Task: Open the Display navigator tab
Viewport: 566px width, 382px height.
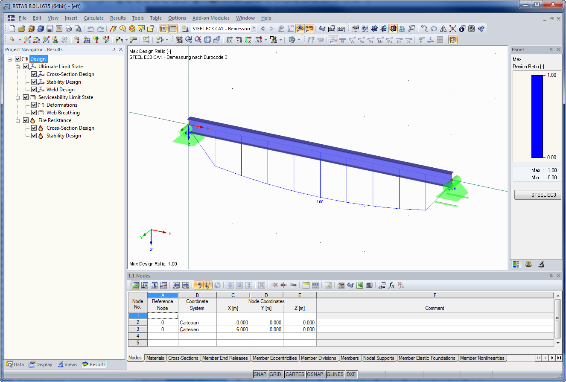Action: (41, 364)
